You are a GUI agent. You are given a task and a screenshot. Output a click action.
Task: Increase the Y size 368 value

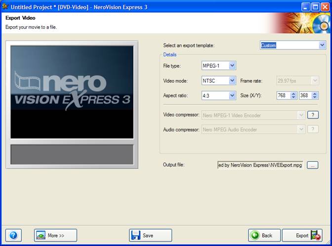pos(315,94)
